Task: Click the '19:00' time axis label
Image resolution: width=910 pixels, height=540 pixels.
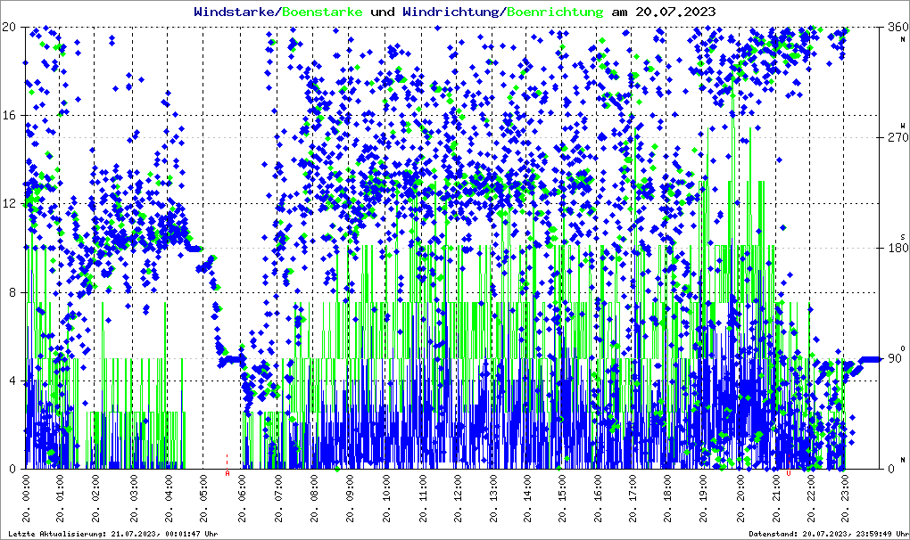Action: point(703,487)
